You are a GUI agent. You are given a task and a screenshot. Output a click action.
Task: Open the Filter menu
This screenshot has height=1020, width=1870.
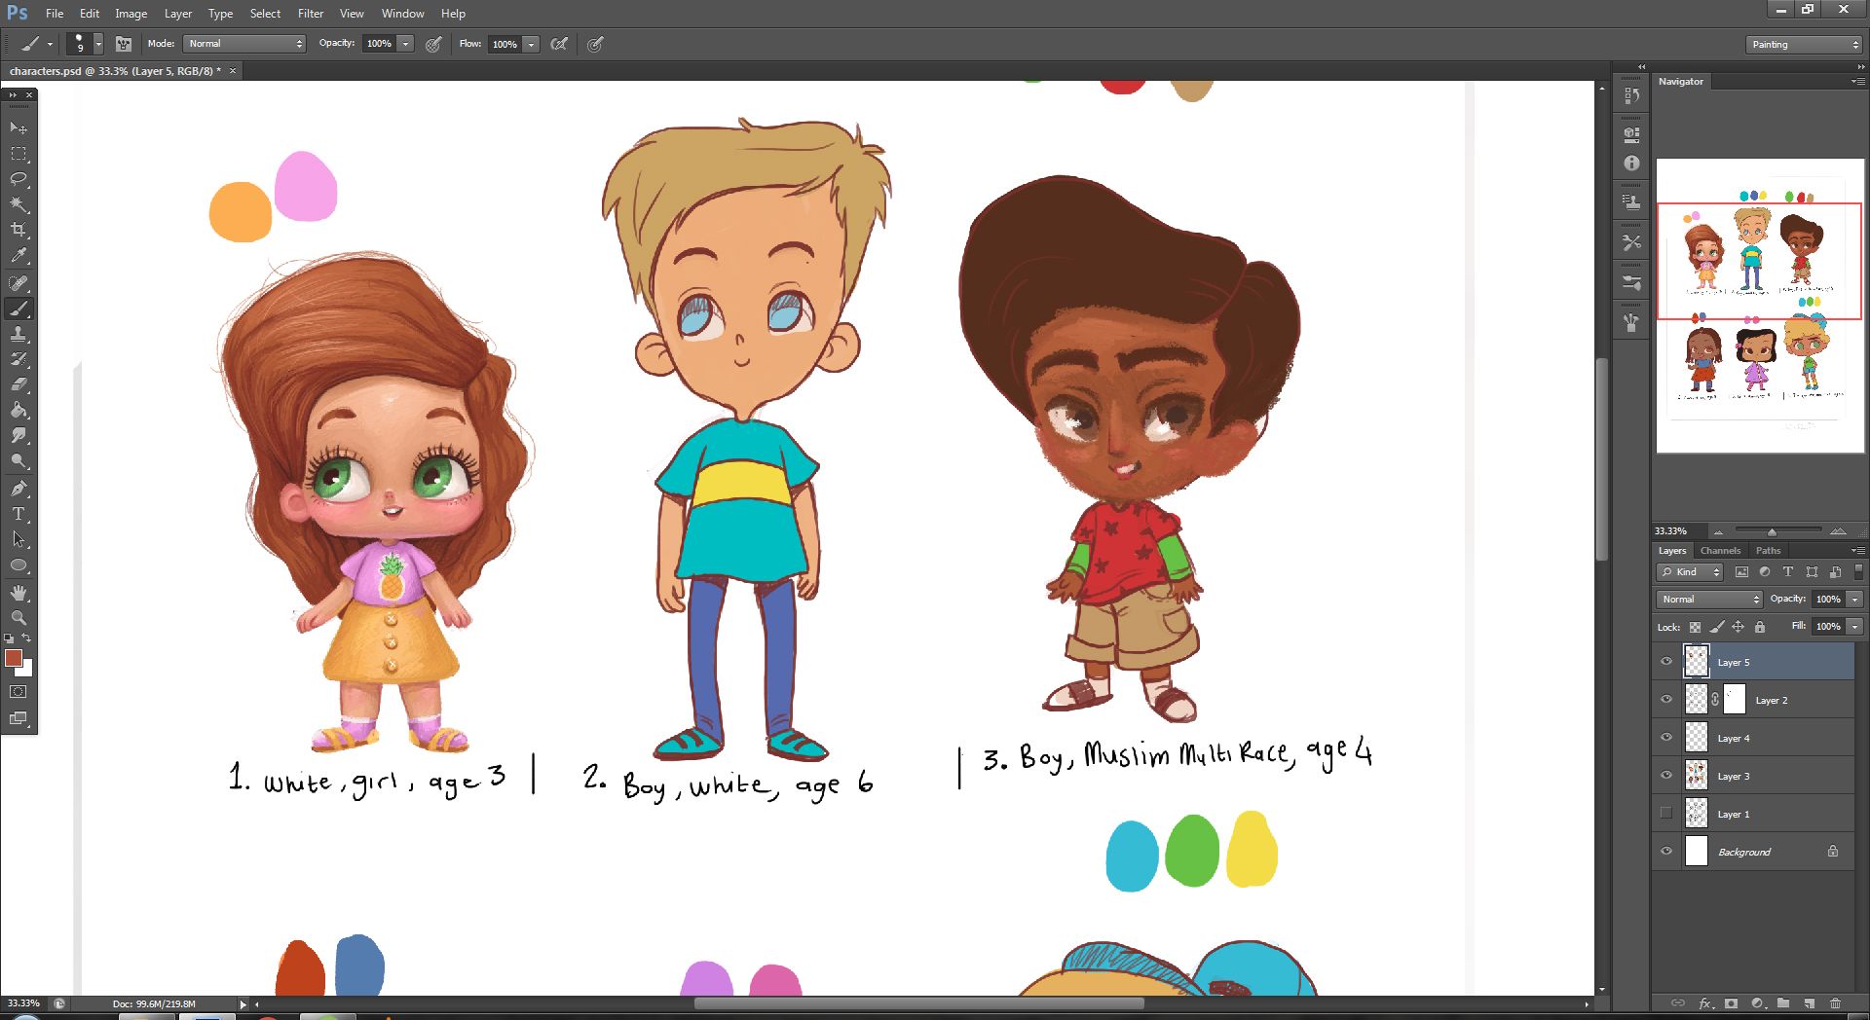(x=311, y=14)
